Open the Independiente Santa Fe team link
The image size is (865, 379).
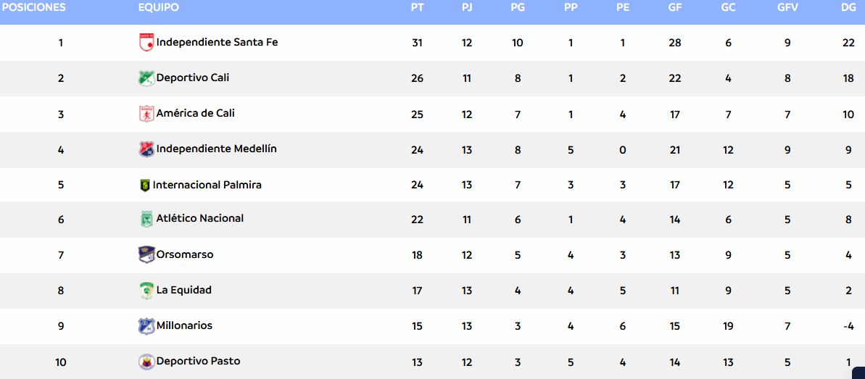[217, 42]
